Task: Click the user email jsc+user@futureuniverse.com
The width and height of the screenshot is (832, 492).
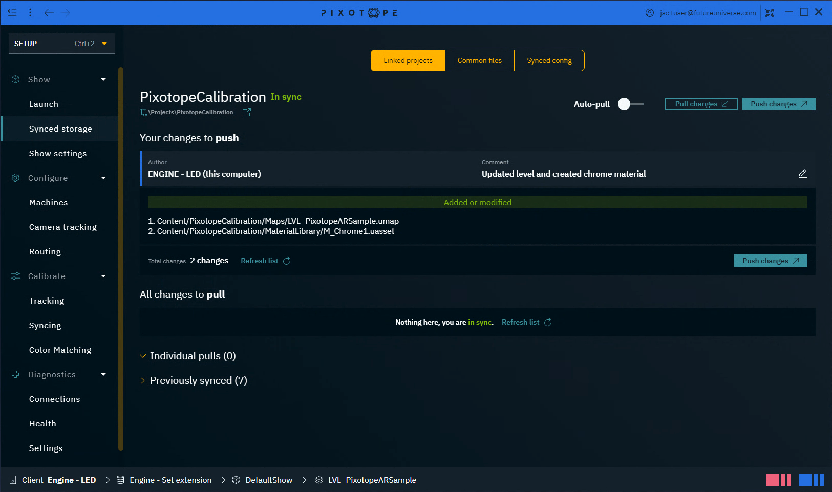Action: [708, 13]
